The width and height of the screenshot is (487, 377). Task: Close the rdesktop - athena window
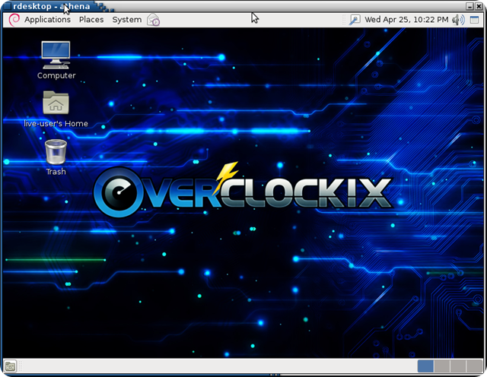point(479,6)
